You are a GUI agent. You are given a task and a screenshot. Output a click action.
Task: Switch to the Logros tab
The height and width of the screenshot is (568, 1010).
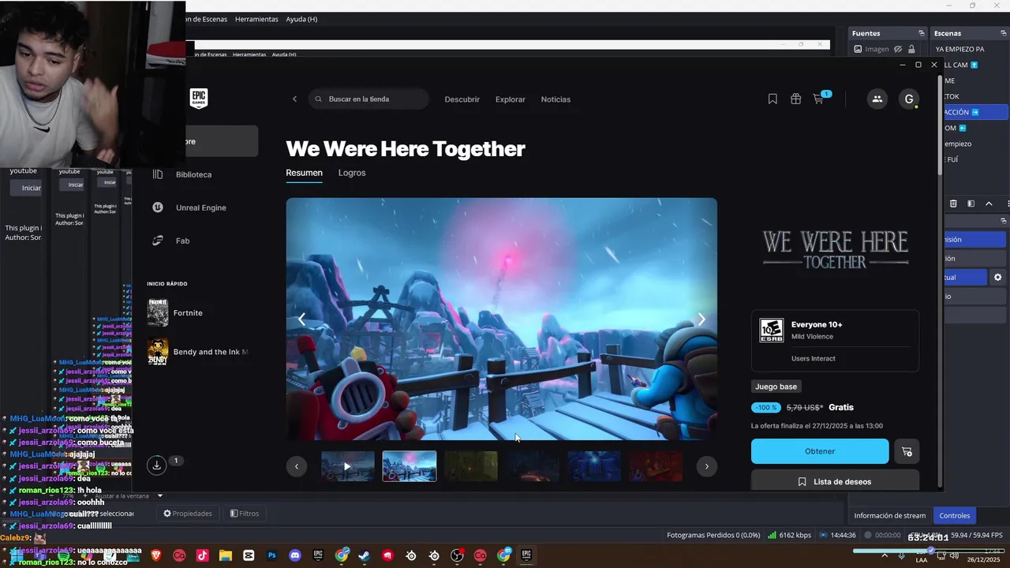point(352,173)
